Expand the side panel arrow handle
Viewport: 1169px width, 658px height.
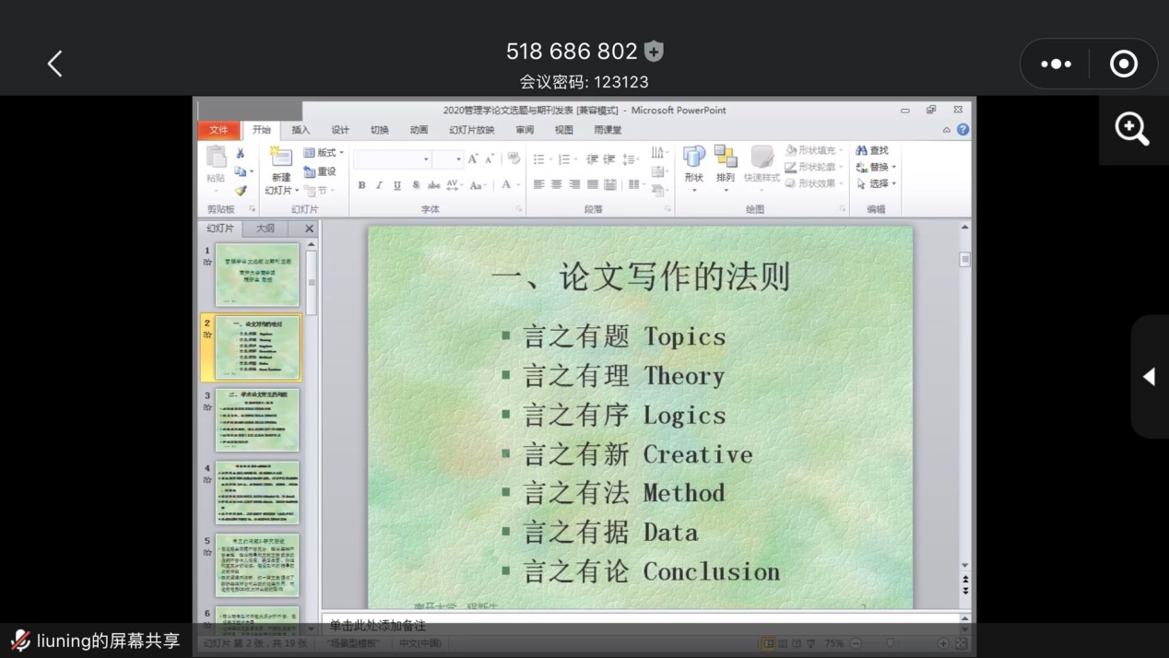pos(1149,376)
